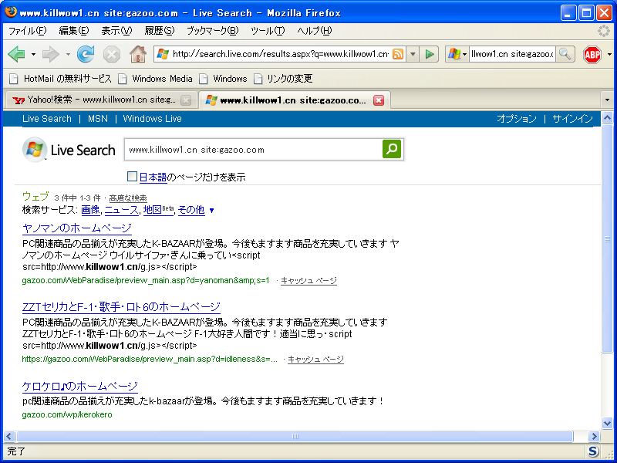Close the active Live Search tab
The height and width of the screenshot is (463, 617).
(x=378, y=100)
